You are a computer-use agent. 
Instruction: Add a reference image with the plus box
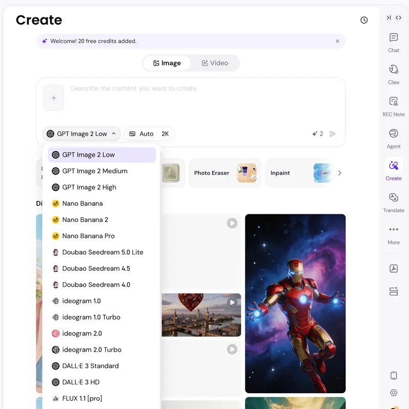pos(54,98)
